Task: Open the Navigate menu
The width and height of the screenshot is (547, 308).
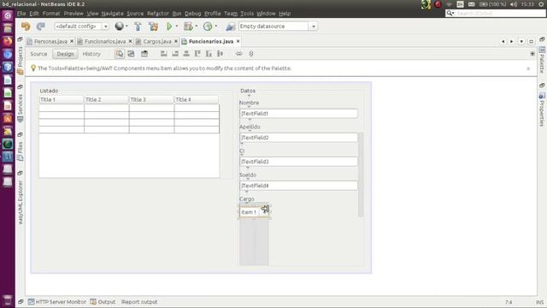Action: pos(112,14)
